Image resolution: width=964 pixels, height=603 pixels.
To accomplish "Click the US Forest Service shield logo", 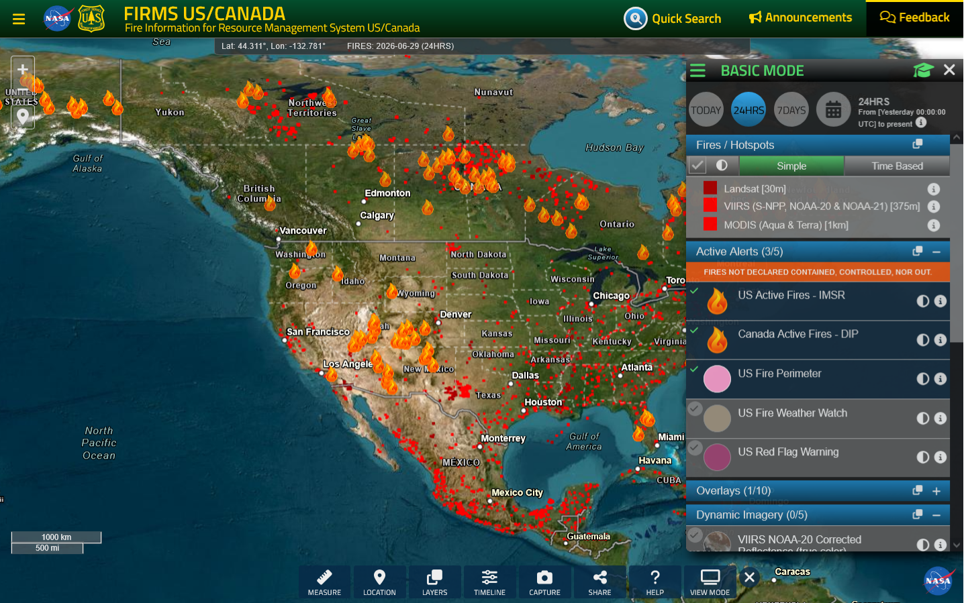I will click(x=91, y=18).
